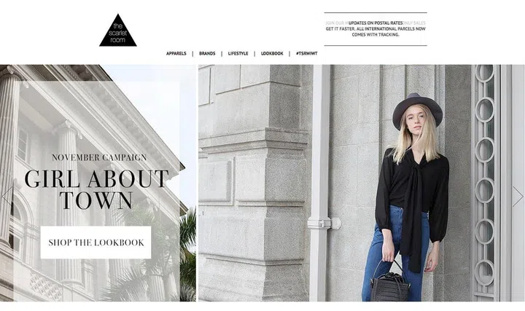The image size is (525, 311).
Task: Open the Updates On Postal Rates headline
Action: point(376,23)
